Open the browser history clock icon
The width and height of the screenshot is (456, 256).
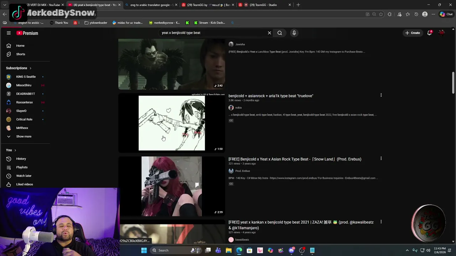(416, 14)
